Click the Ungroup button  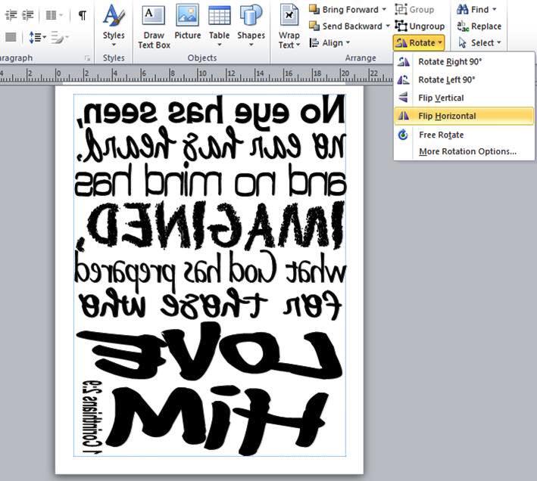tap(420, 26)
